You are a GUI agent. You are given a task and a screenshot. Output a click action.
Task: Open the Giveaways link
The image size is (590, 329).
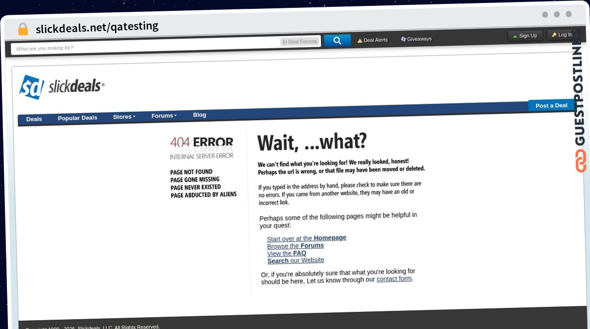416,39
